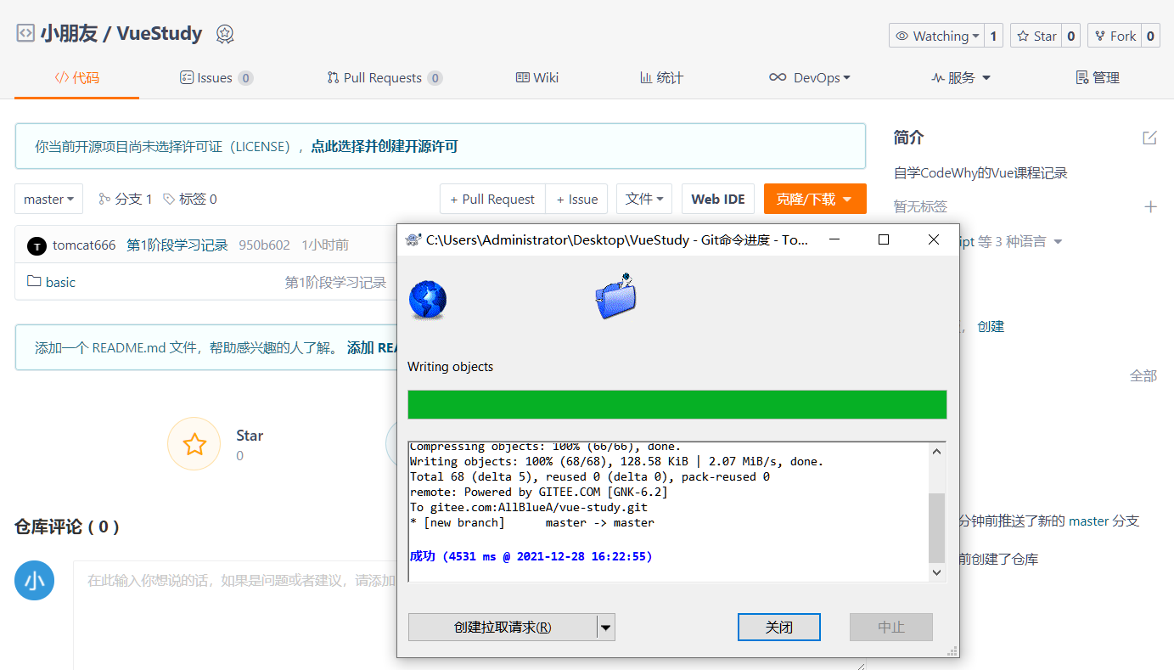Click the animated folder icon in the push dialog
The image size is (1174, 670).
pos(616,297)
